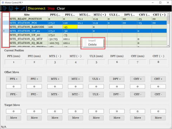The height and width of the screenshot is (129, 172).
Task: Click the CHT - offset button
Action: 158,94
